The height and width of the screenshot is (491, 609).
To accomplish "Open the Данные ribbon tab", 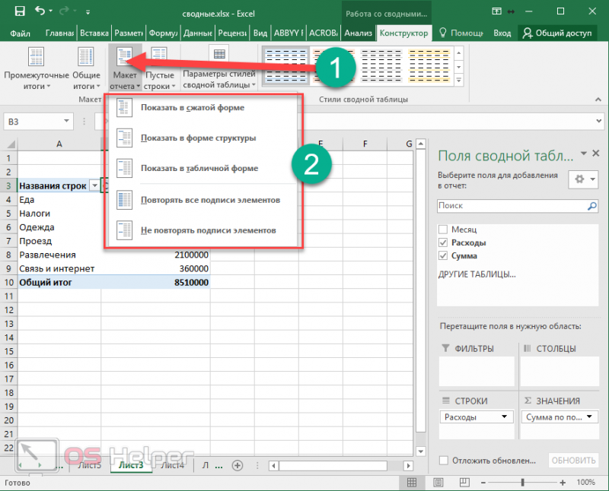I will coord(198,33).
